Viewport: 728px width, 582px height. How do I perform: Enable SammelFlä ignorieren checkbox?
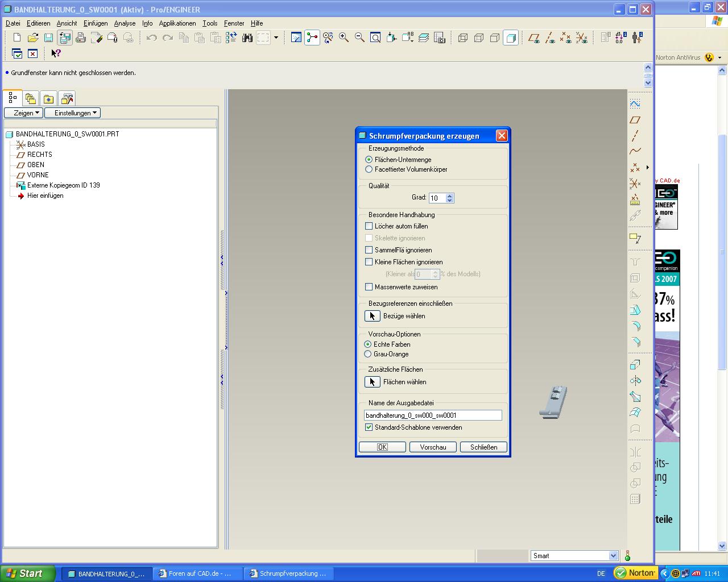pyautogui.click(x=369, y=250)
